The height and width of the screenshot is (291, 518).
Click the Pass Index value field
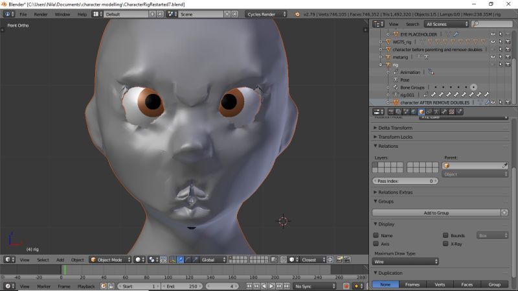click(x=405, y=181)
